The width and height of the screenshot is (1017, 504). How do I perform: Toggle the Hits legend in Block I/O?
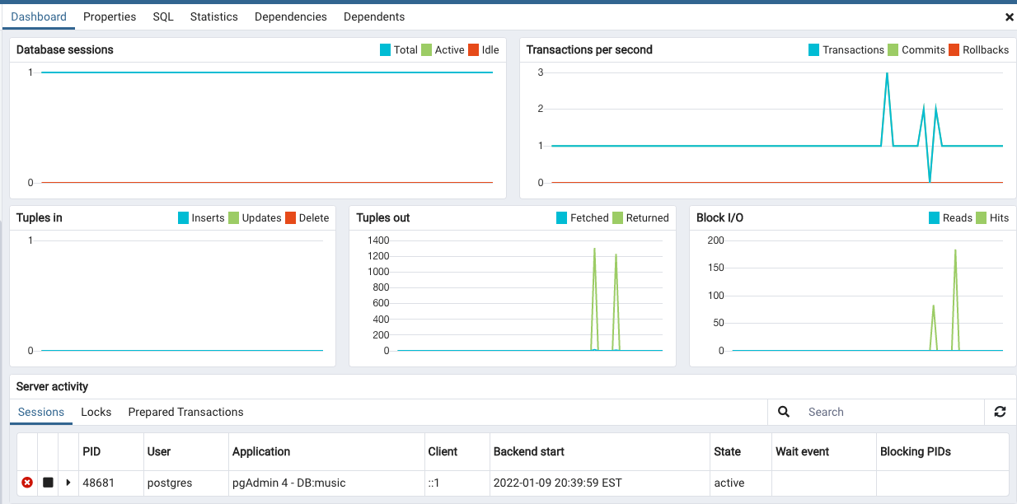coord(981,217)
